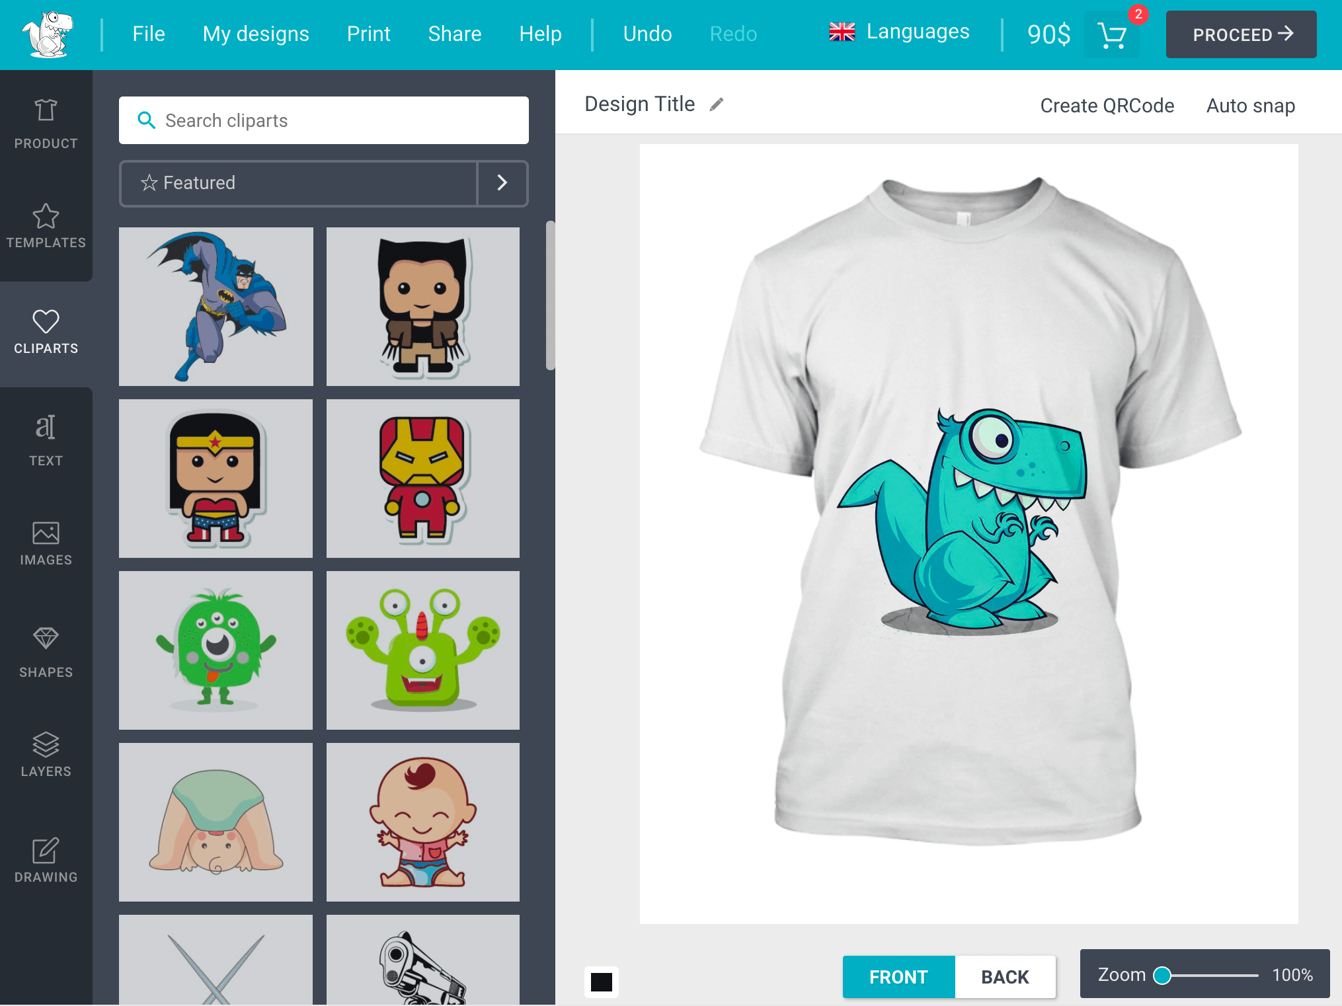Switch to the Cliparts panel
Screen dimensions: 1342x1006
[x=46, y=332]
